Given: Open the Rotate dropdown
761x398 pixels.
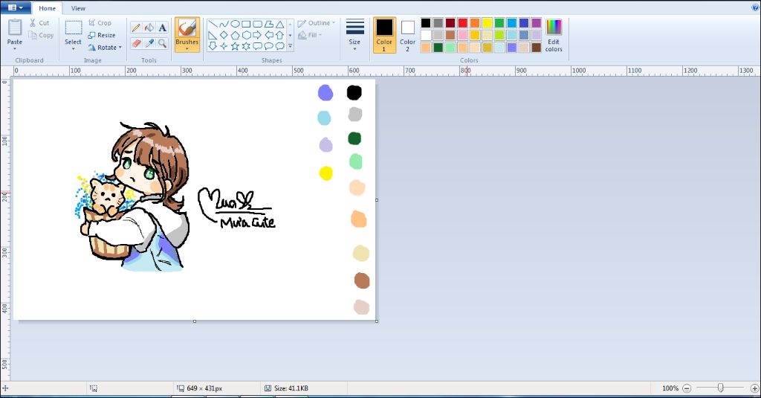Looking at the screenshot, I should (x=105, y=48).
